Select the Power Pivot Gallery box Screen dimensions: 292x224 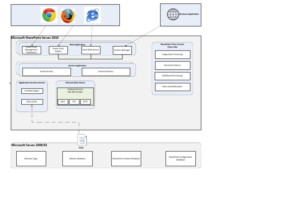tap(58, 50)
